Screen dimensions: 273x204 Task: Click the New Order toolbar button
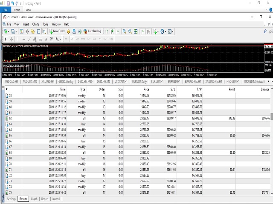57,31
